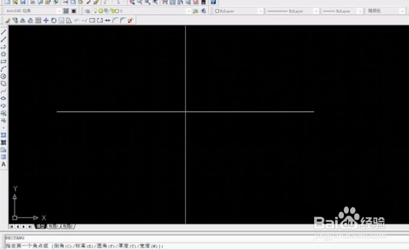Select the Polyline tool

click(x=3, y=47)
